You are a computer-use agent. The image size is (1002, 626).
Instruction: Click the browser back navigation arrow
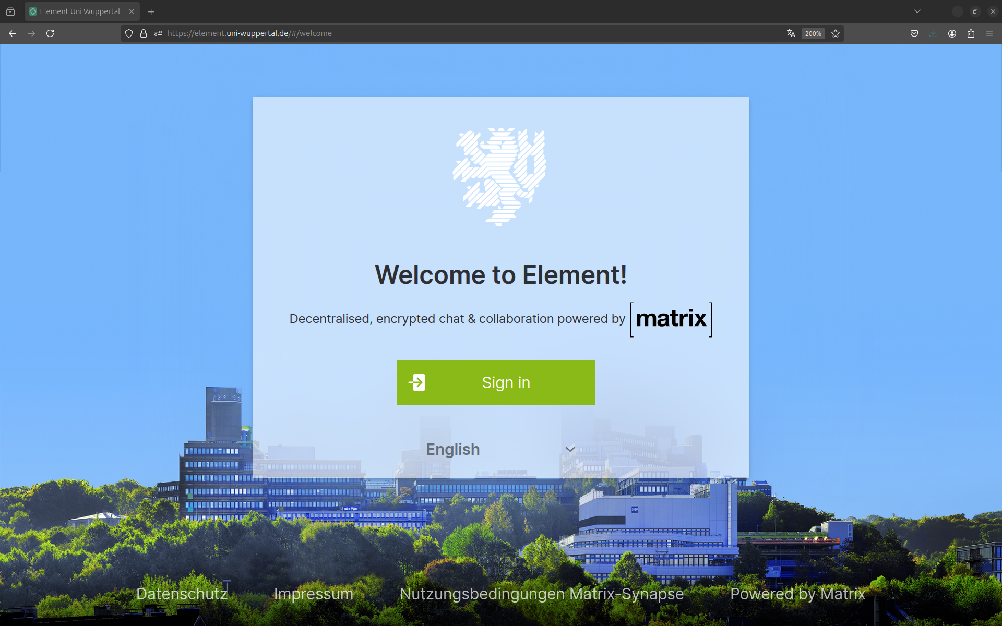click(12, 33)
